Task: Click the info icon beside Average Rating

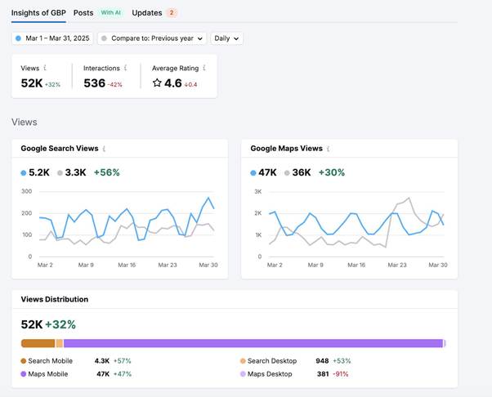Action: point(204,68)
